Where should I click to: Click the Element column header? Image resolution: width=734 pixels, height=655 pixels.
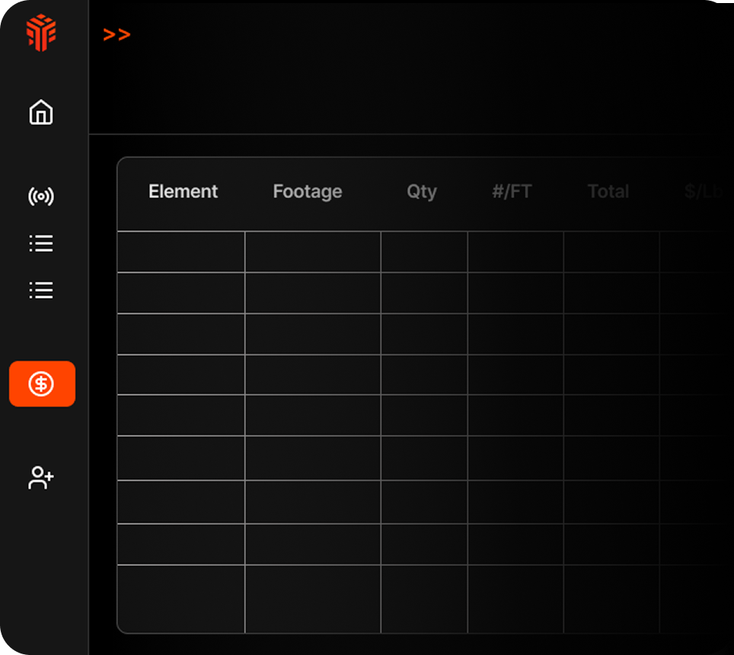(x=183, y=191)
